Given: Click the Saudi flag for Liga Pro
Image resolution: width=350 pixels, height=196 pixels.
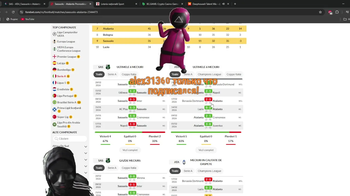Looking at the screenshot, I should coord(54,124).
